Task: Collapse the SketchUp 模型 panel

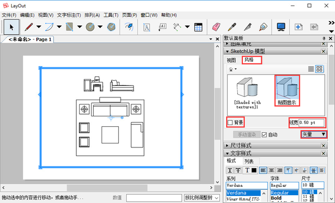Action: point(227,51)
